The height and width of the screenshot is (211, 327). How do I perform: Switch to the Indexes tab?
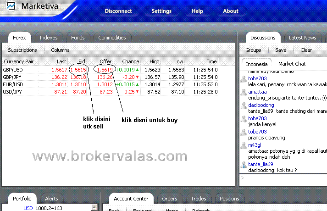tap(48, 38)
